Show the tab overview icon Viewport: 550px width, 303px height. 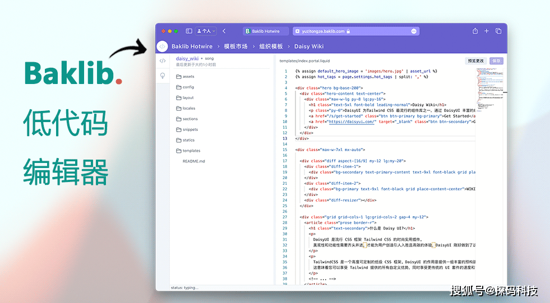coord(498,31)
